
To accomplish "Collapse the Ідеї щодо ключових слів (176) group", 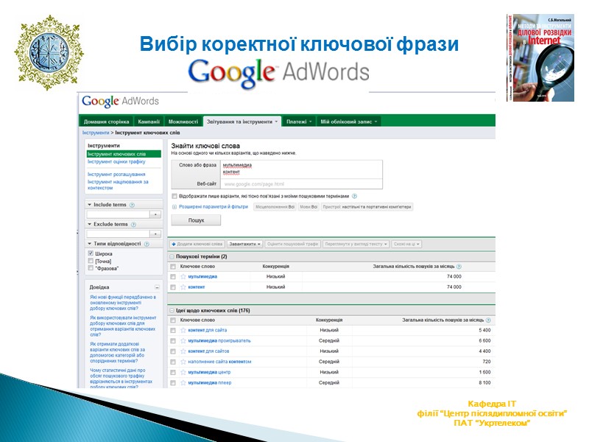I will (172, 311).
